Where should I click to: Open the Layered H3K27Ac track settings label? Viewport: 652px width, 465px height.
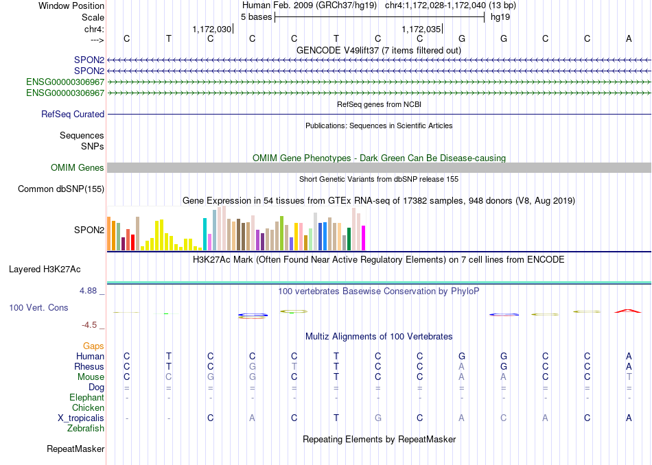[45, 270]
